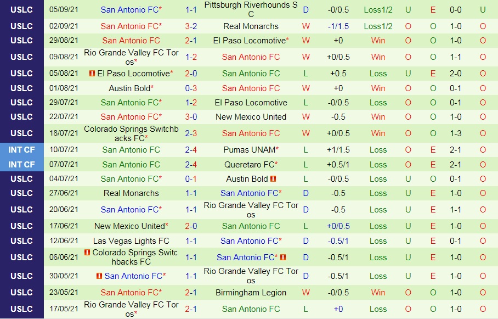Click red card icon beside El Paso Locomotive
Image resolution: width=498 pixels, height=319 pixels.
coord(93,74)
